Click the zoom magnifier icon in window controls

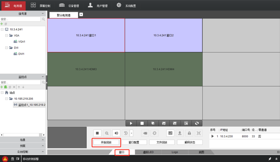pos(107,133)
